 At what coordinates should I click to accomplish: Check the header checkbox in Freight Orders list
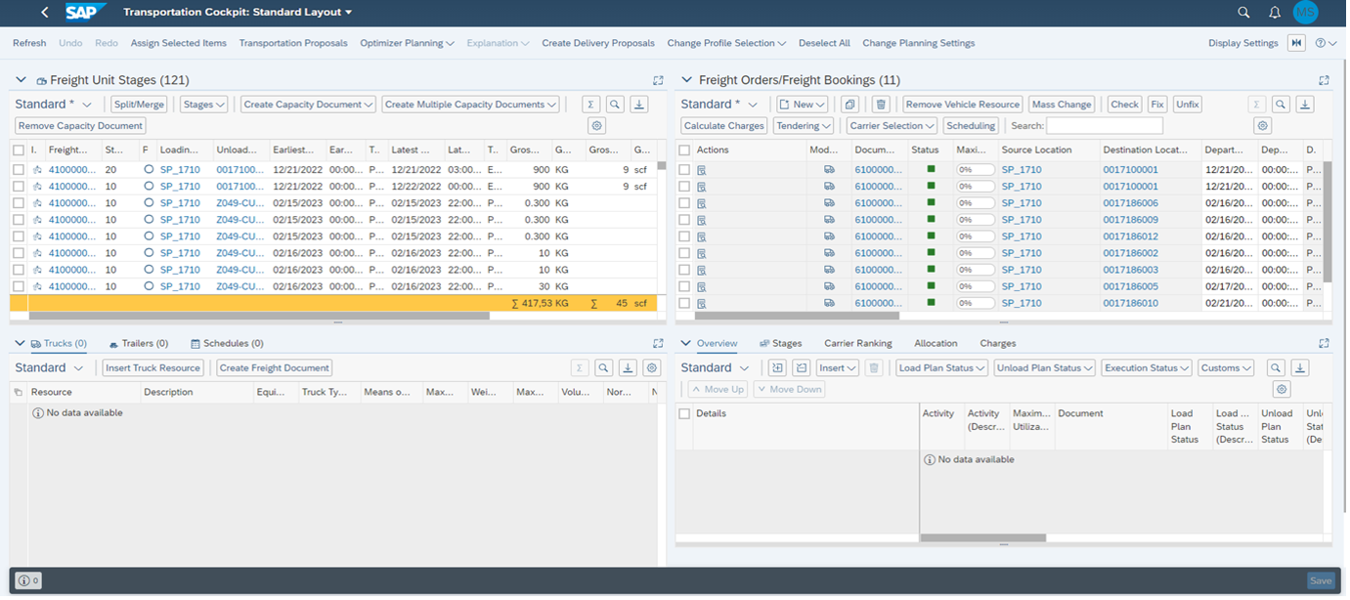coord(684,150)
